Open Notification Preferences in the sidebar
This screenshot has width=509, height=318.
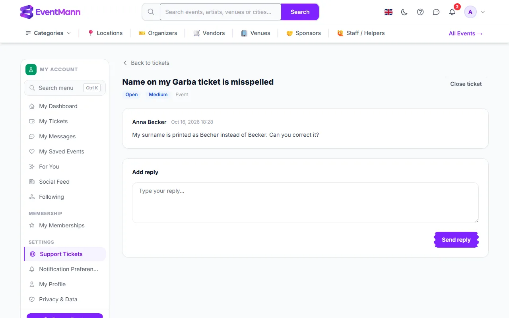tap(65, 269)
